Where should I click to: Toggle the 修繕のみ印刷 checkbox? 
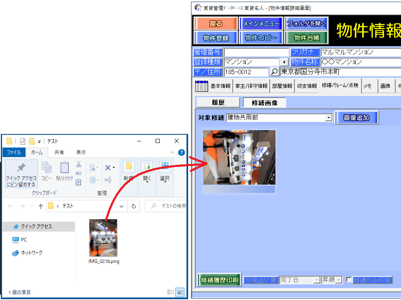pos(349,280)
